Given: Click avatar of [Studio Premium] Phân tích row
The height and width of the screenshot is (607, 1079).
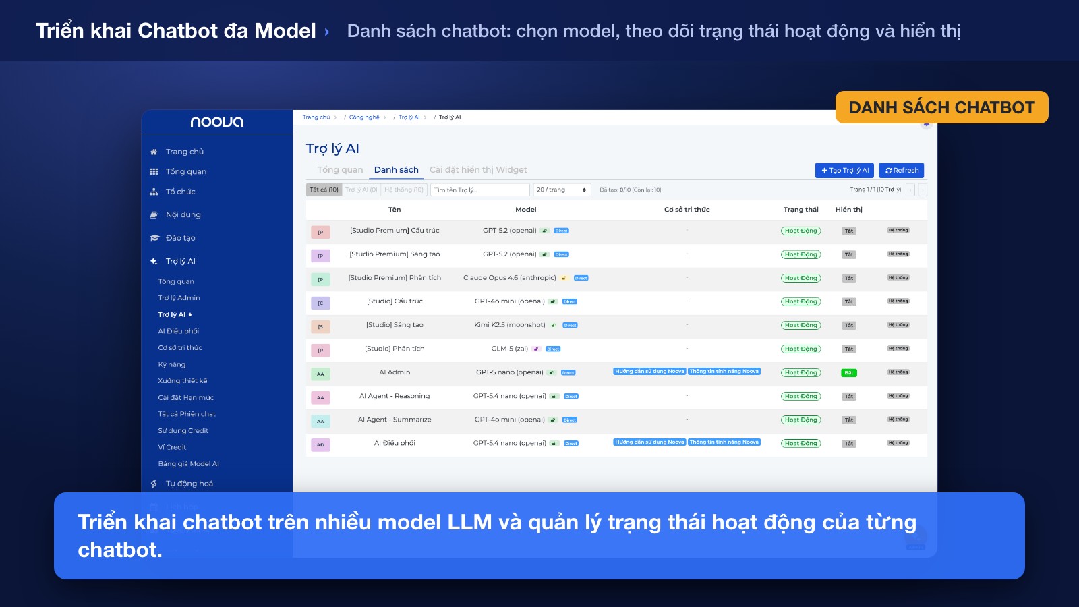Looking at the screenshot, I should (320, 279).
